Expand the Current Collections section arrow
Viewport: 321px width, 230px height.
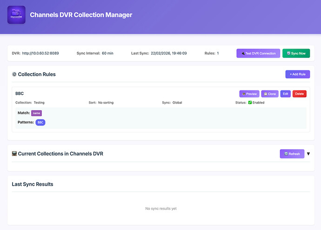click(x=308, y=153)
